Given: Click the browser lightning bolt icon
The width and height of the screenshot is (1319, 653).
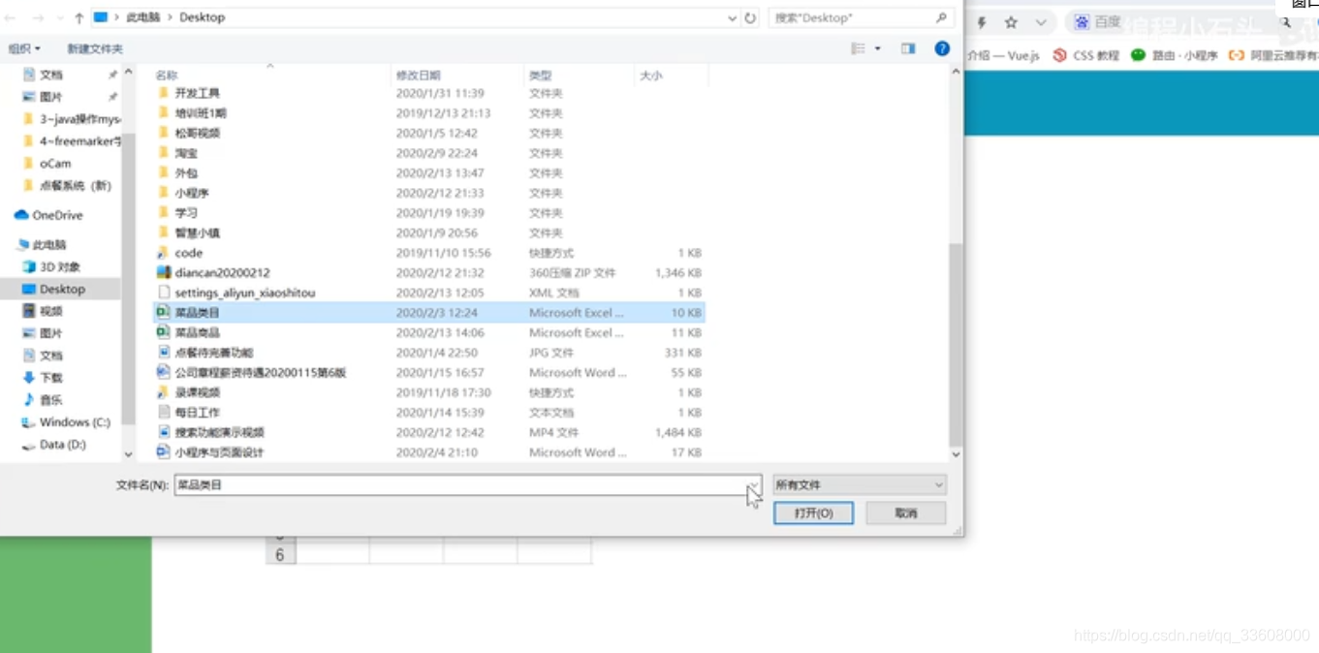Looking at the screenshot, I should (982, 22).
